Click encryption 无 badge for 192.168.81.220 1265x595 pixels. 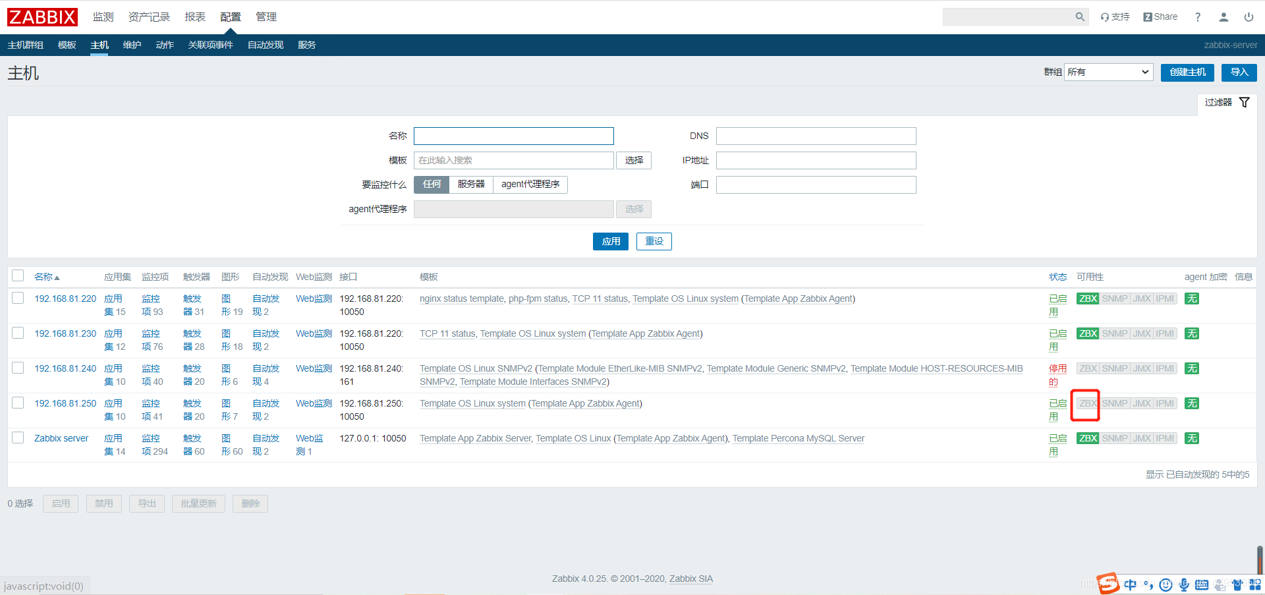1192,298
